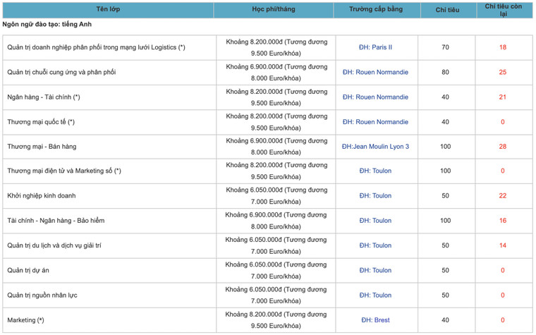Open the ĐH: Brest link
Viewport: 536px width, 335px height.
click(375, 319)
